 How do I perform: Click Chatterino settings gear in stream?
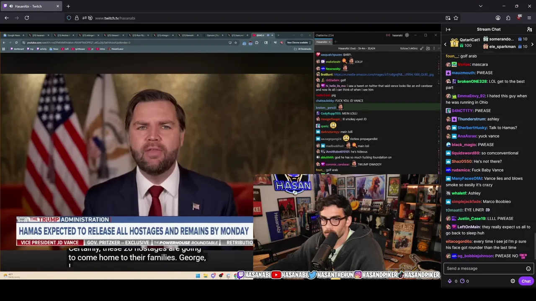[x=407, y=35]
